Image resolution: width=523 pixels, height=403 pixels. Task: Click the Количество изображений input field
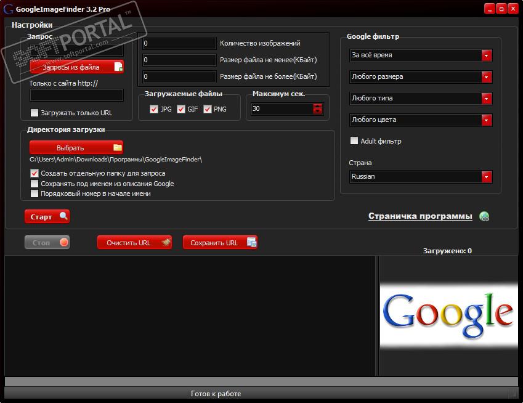179,43
